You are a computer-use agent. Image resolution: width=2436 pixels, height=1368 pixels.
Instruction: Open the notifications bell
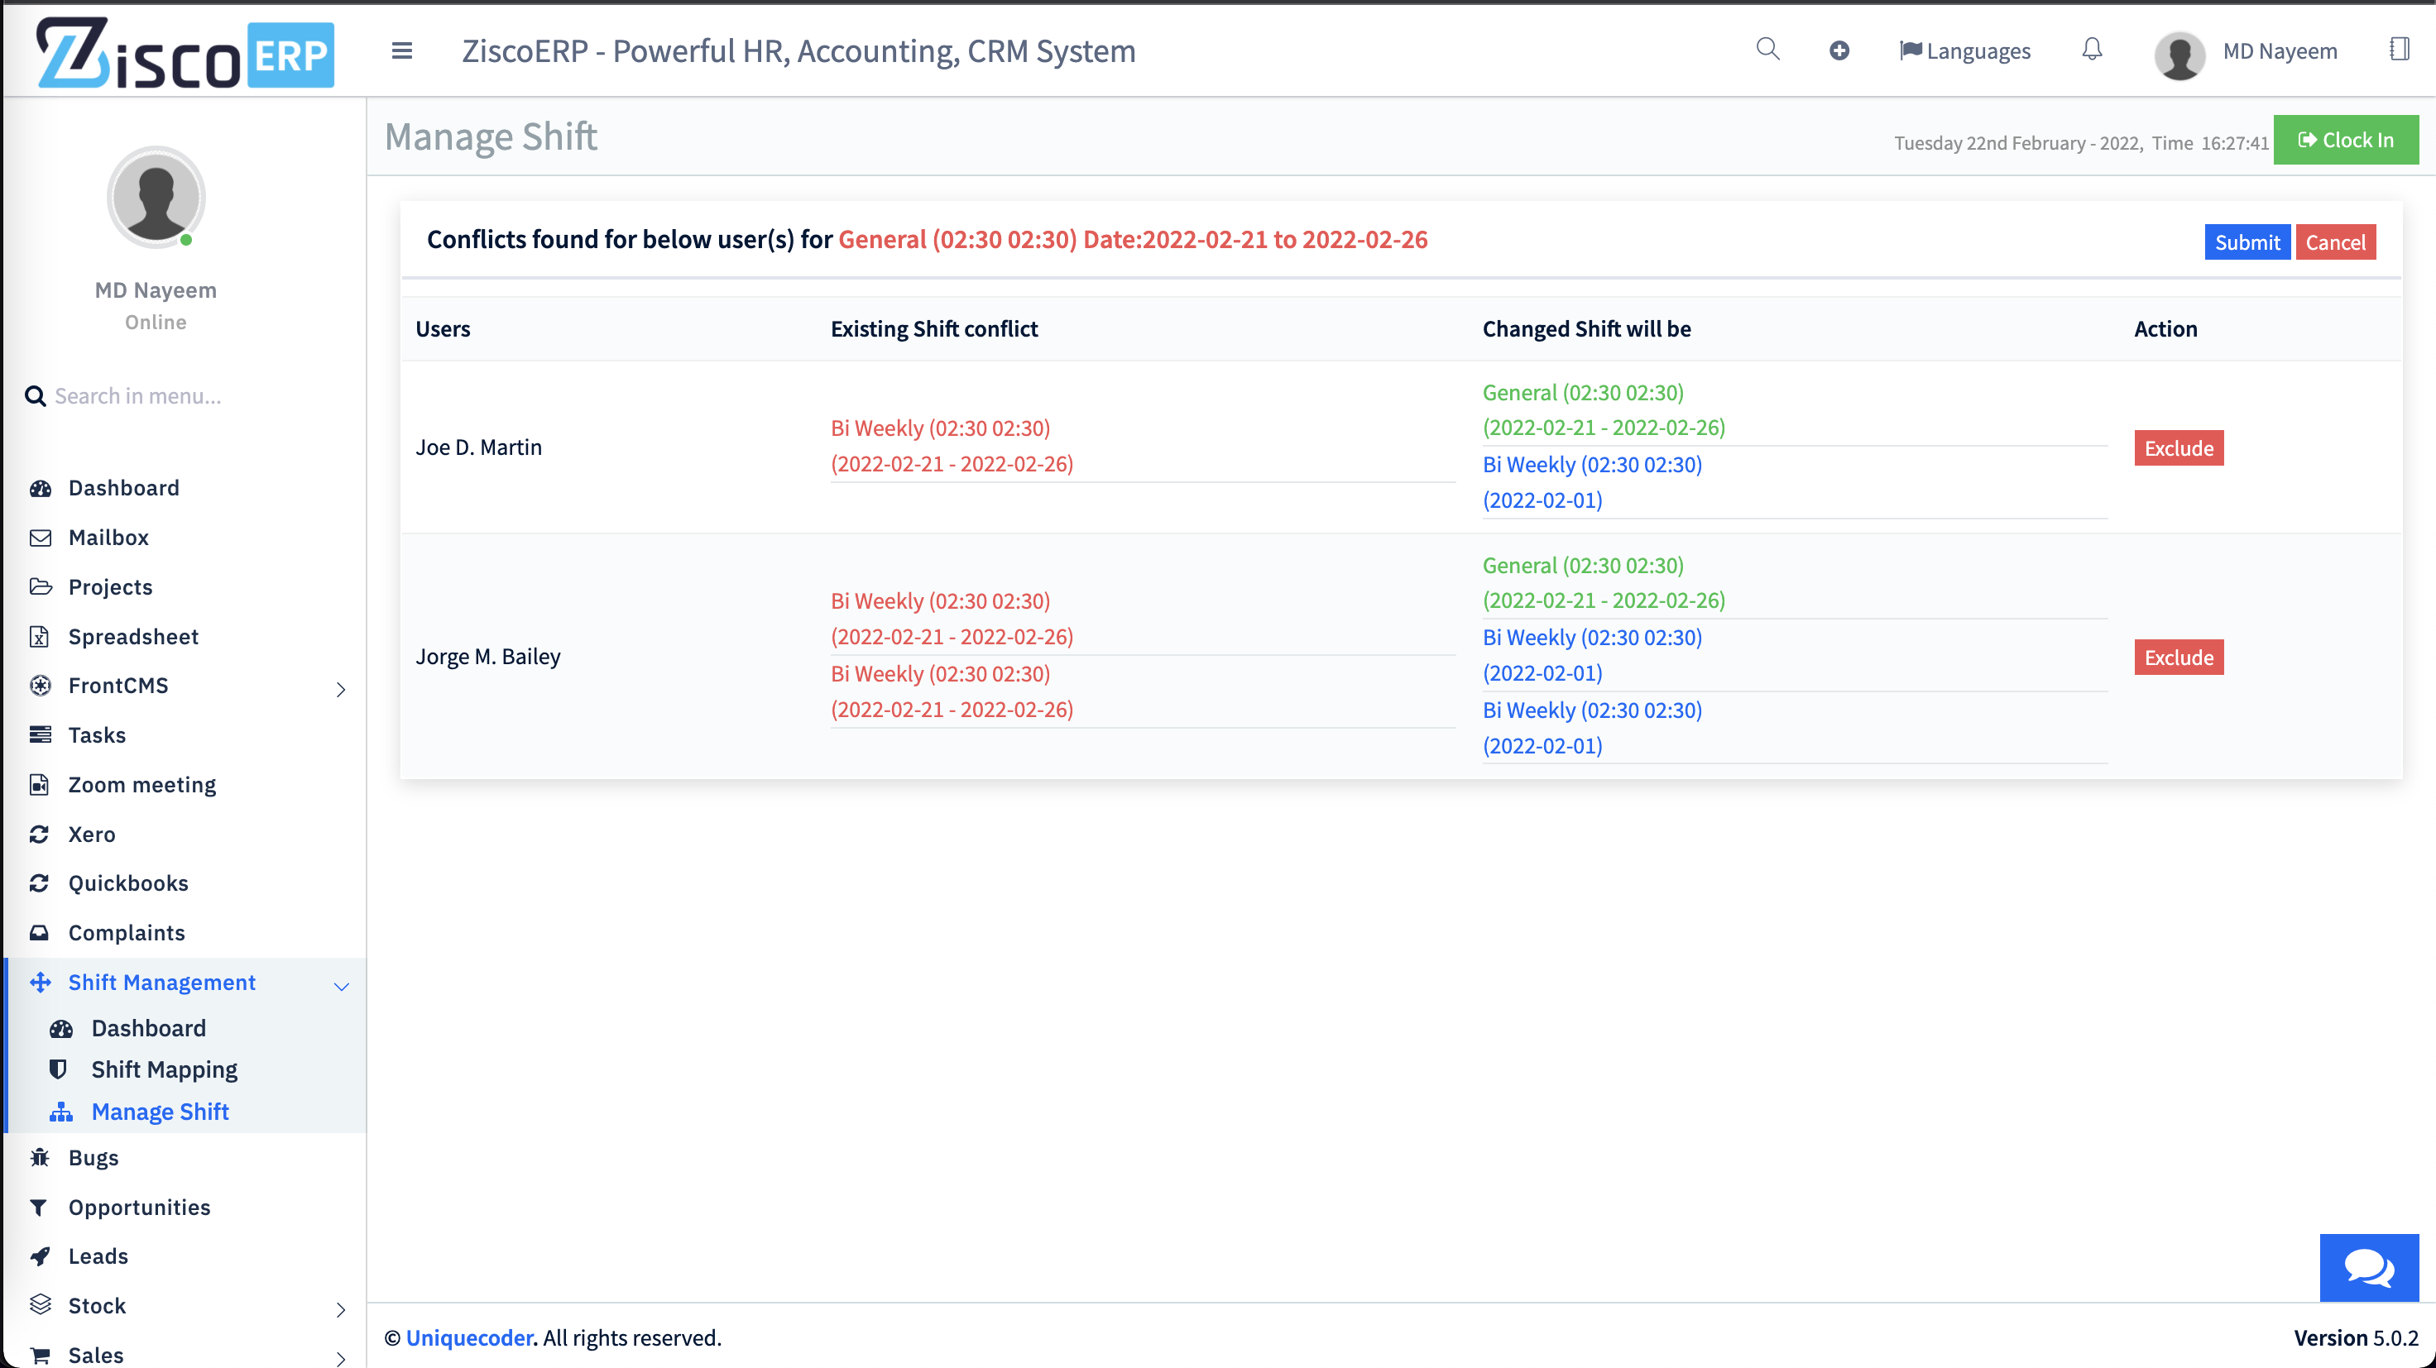click(2092, 49)
